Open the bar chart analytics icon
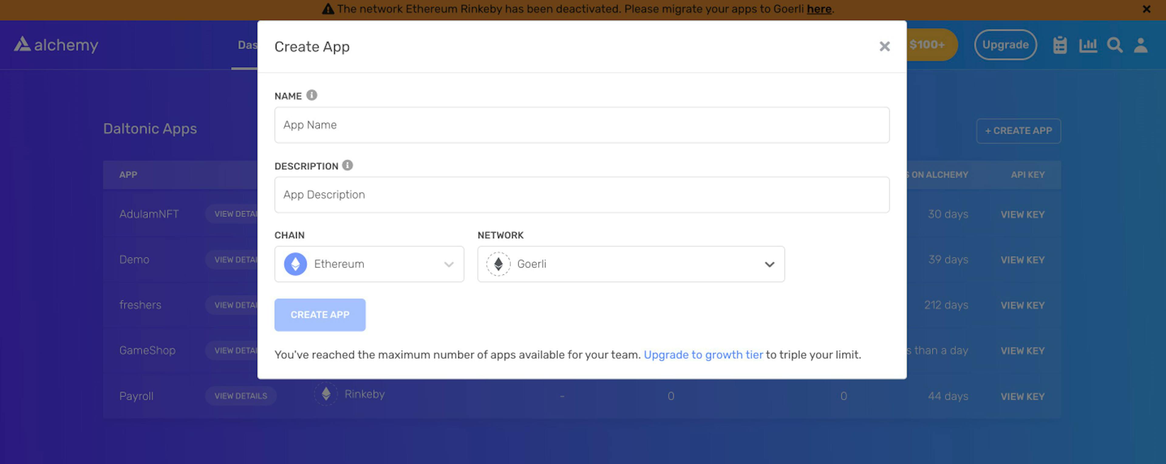The width and height of the screenshot is (1166, 464). [x=1088, y=45]
